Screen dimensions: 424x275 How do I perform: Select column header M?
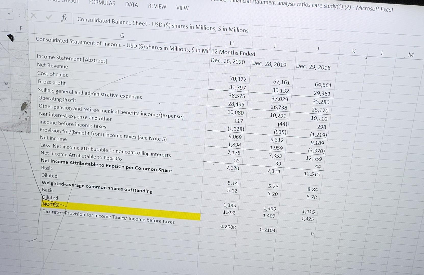(x=411, y=54)
